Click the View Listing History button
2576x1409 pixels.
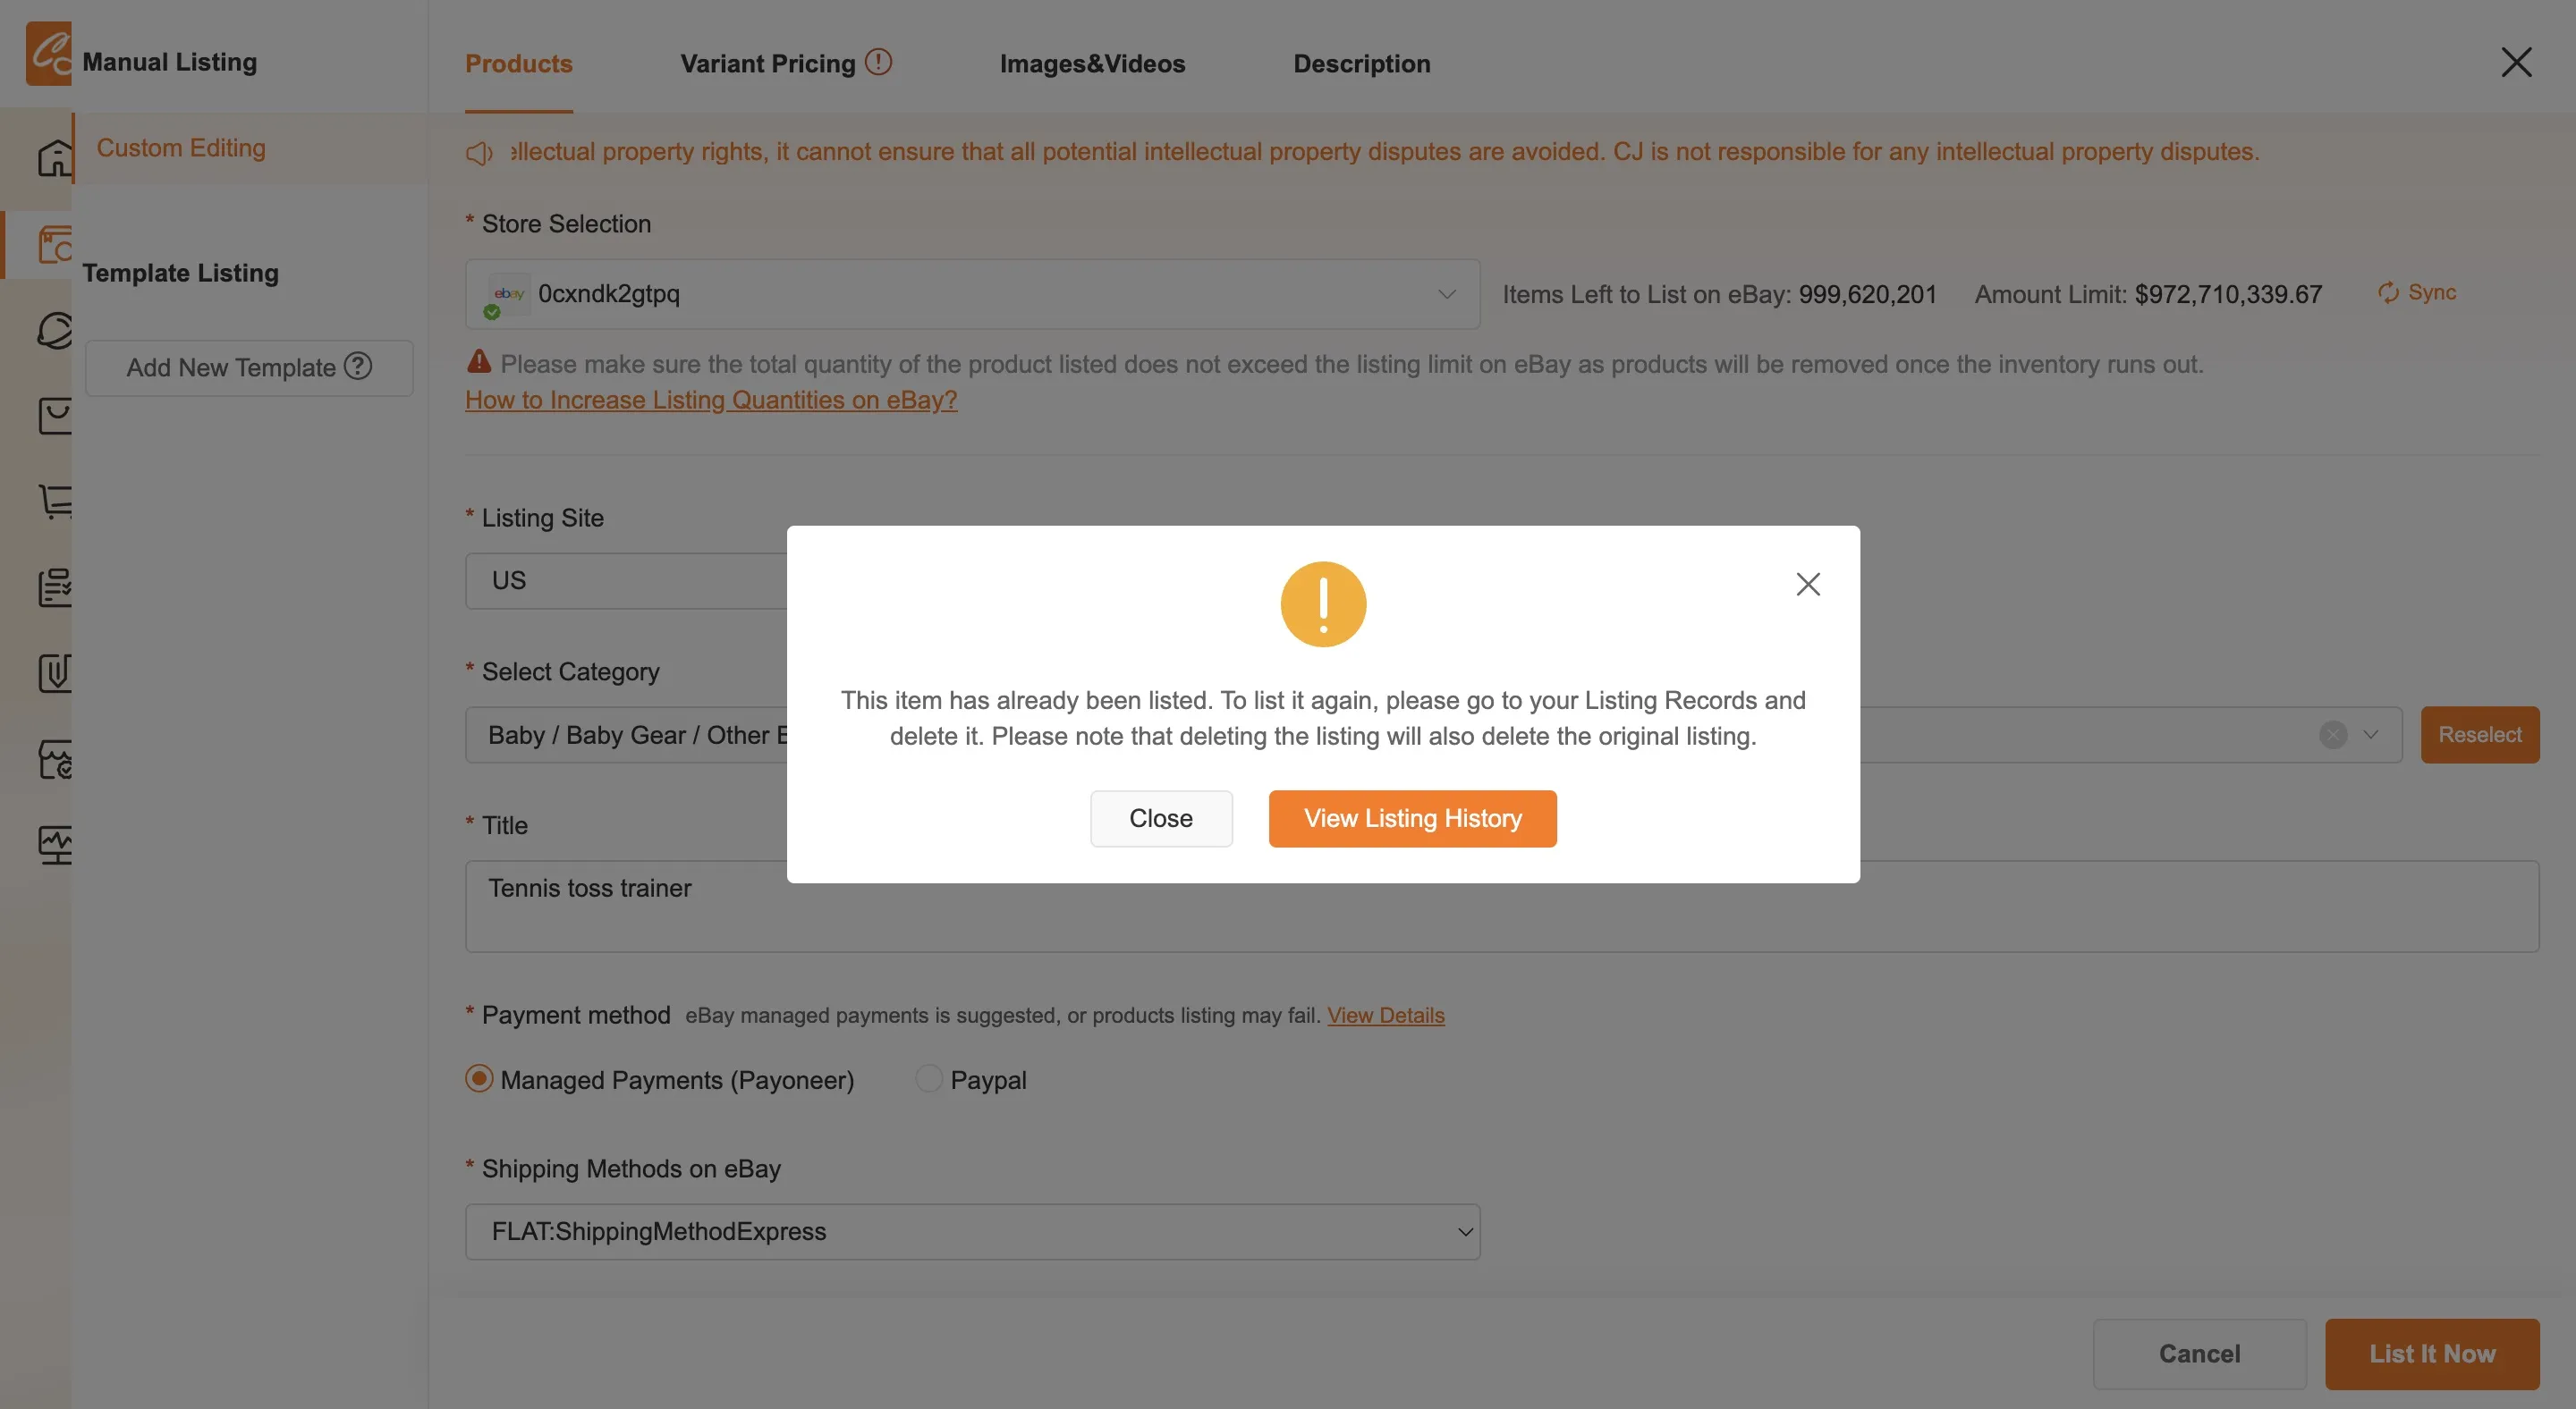coord(1412,818)
